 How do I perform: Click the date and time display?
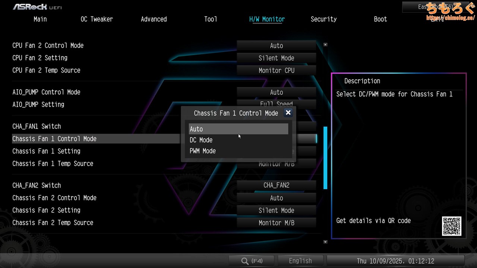(395, 261)
